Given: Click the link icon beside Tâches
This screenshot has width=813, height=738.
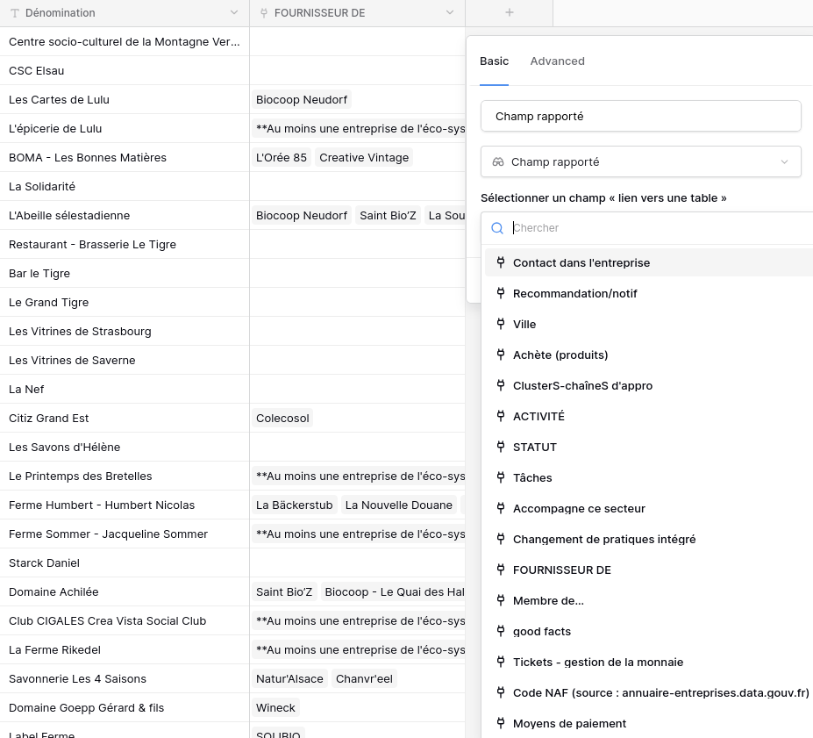Looking at the screenshot, I should (x=501, y=477).
